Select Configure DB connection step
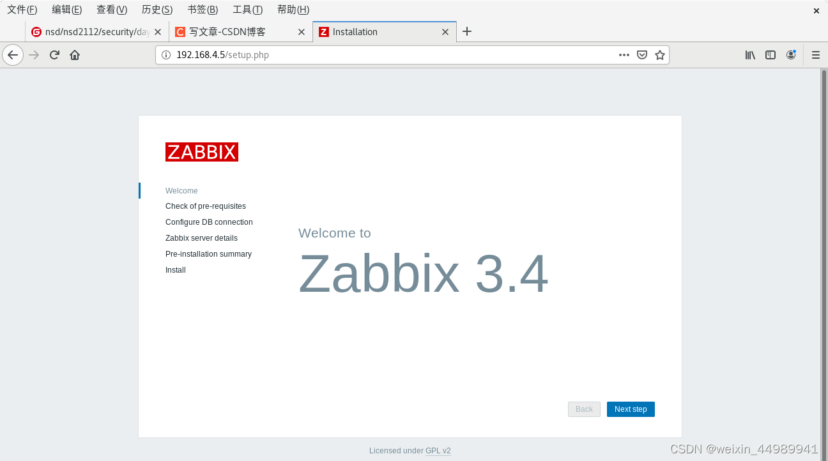828x461 pixels. tap(209, 222)
